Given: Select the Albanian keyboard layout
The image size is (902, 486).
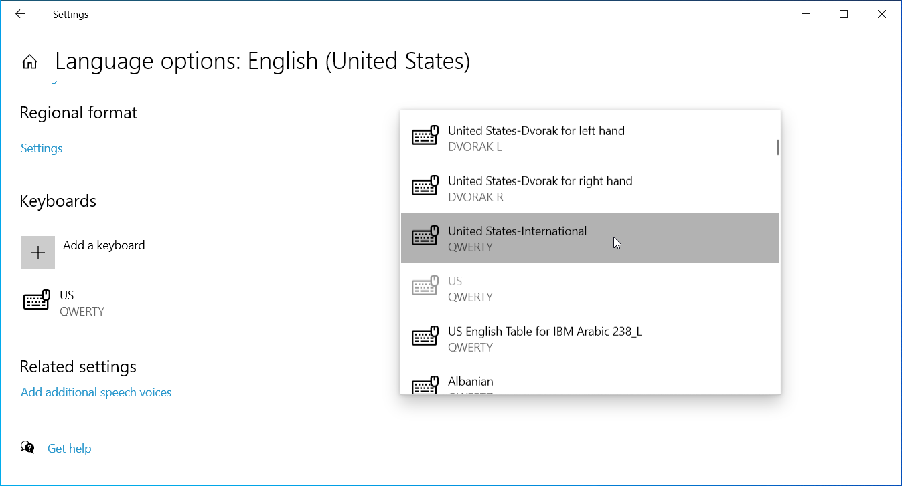Looking at the screenshot, I should pos(470,382).
